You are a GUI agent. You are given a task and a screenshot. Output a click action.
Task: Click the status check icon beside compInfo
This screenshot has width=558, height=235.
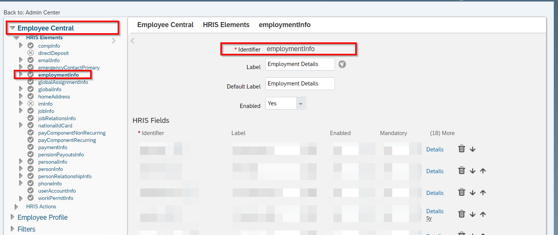tap(31, 46)
